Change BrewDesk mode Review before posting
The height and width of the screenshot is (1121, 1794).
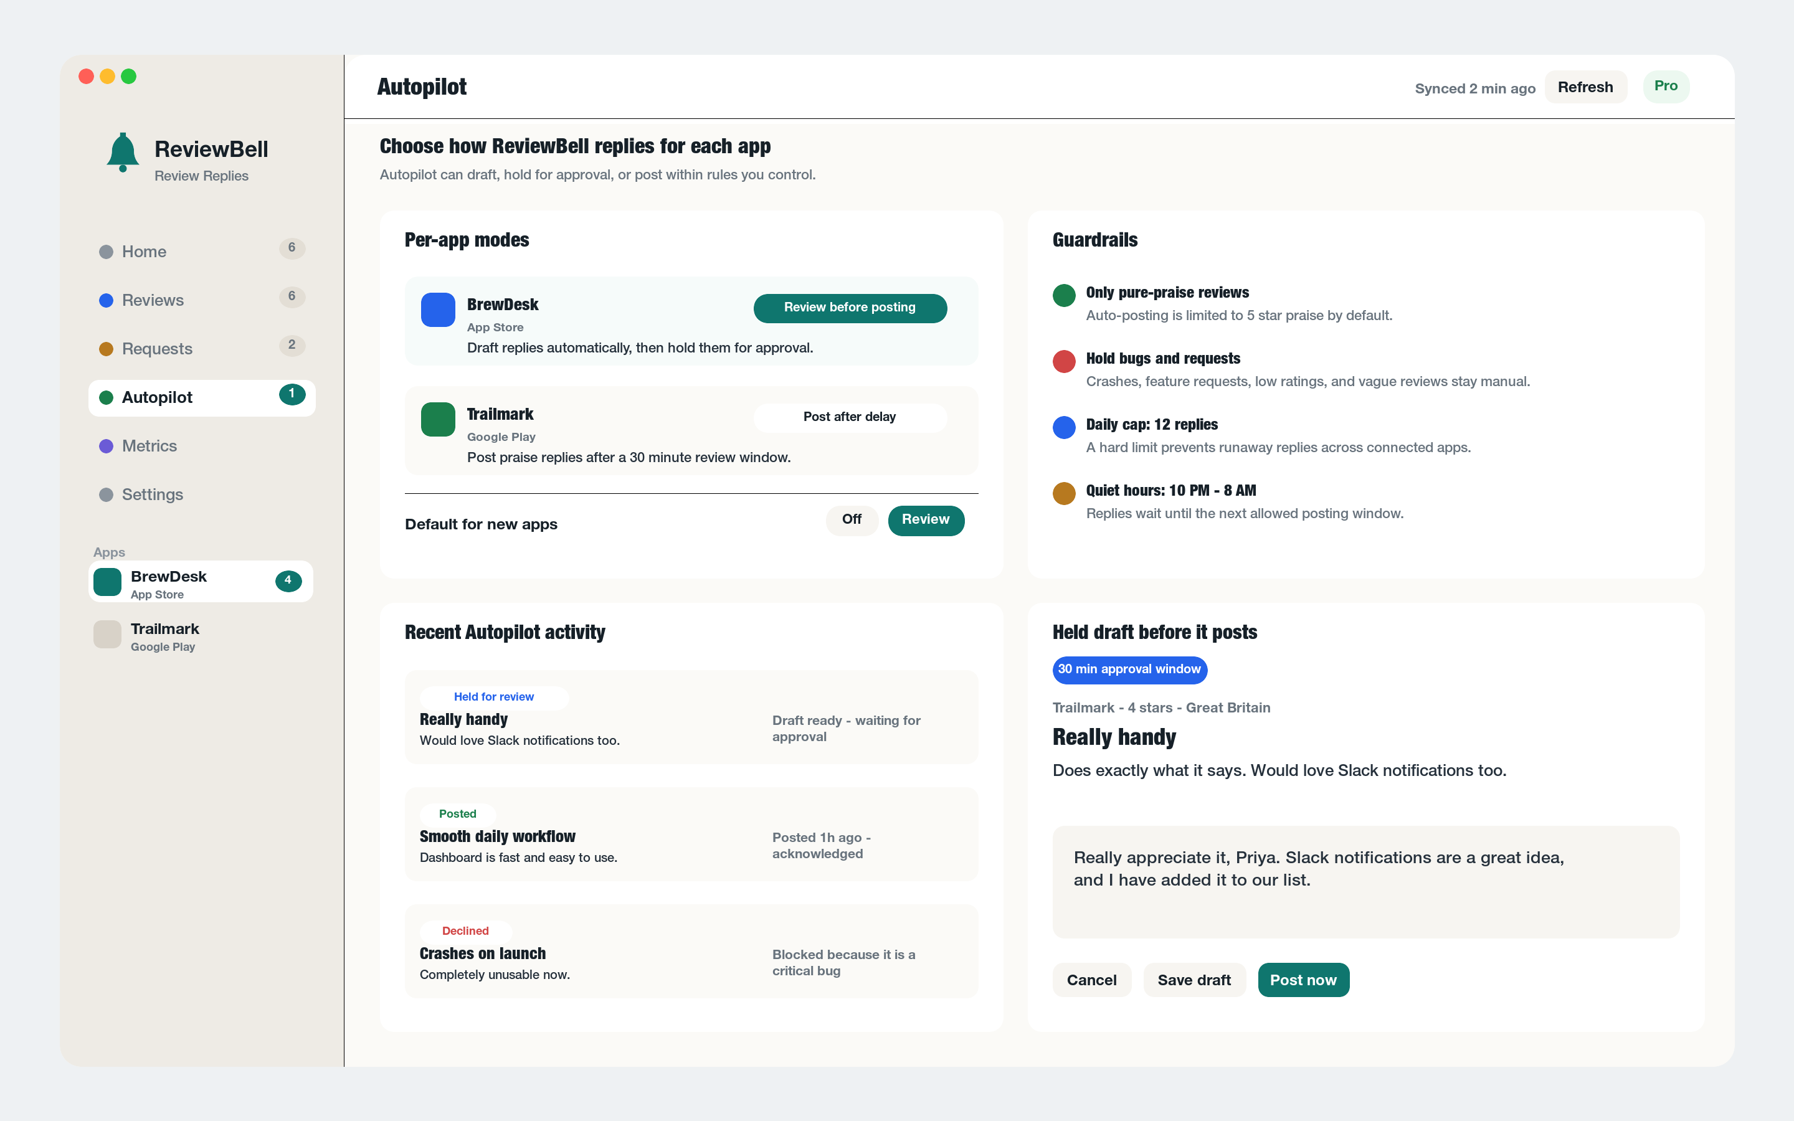tap(850, 308)
